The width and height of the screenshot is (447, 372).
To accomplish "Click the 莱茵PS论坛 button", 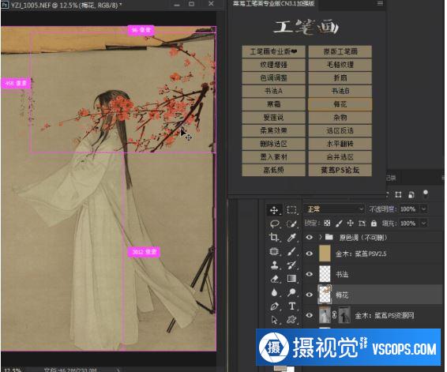I will coord(340,170).
